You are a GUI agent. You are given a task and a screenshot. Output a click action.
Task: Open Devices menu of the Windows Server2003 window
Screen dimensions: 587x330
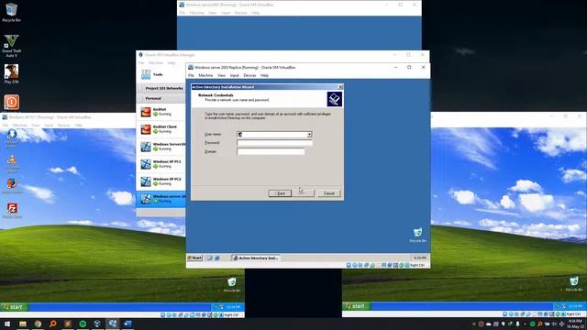[240, 13]
